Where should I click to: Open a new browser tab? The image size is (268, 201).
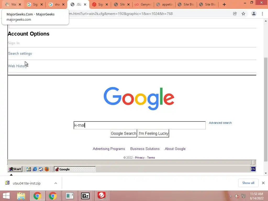coord(224,4)
